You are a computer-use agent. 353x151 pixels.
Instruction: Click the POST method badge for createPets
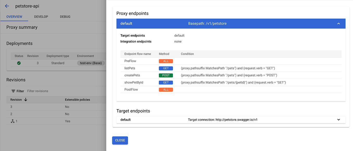(x=166, y=75)
